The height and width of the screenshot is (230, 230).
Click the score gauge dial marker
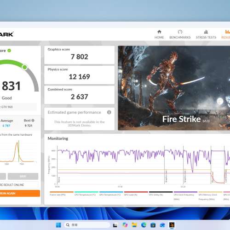(24, 67)
